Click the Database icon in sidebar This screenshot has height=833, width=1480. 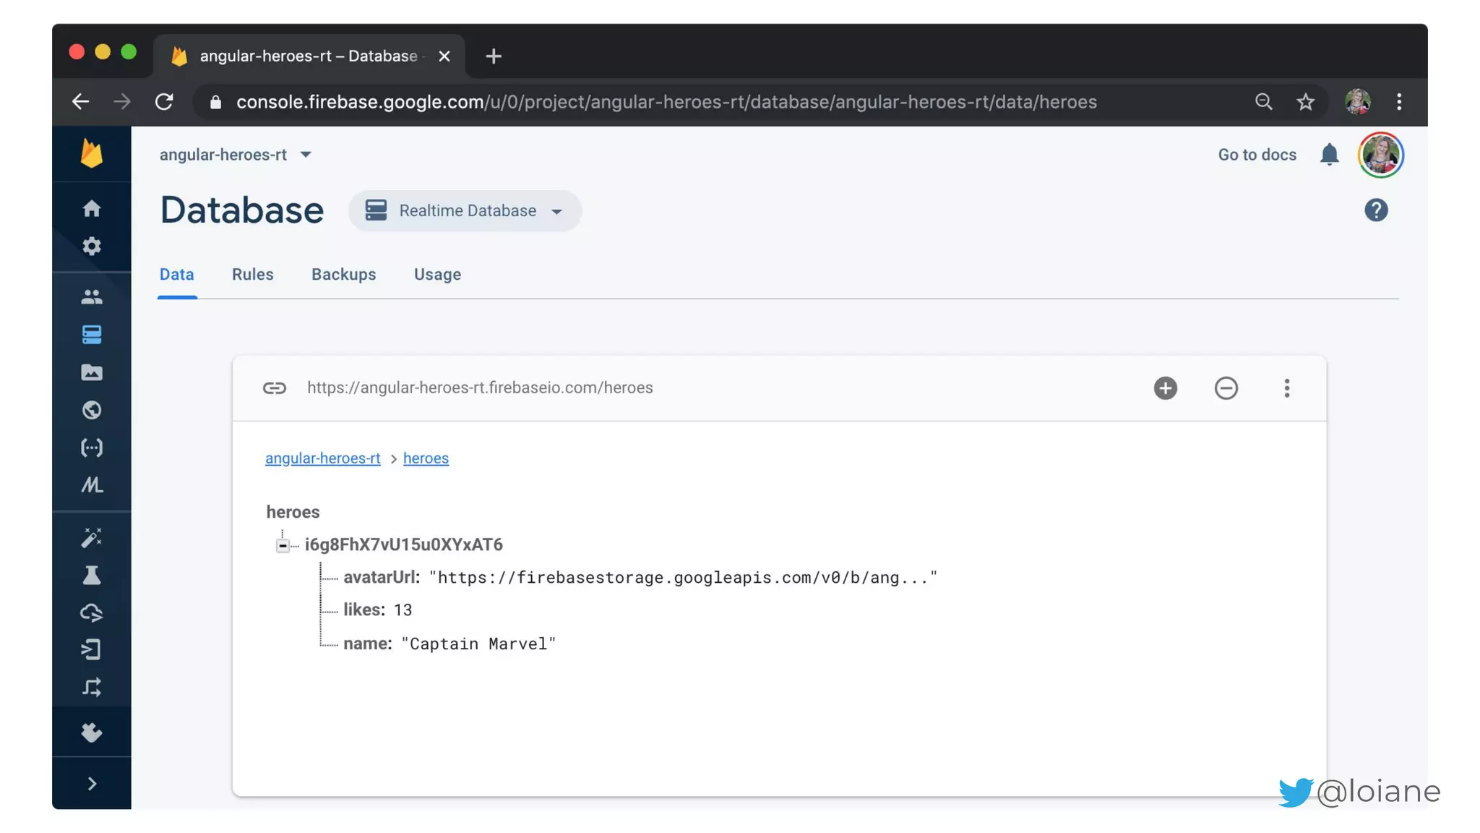pyautogui.click(x=92, y=335)
